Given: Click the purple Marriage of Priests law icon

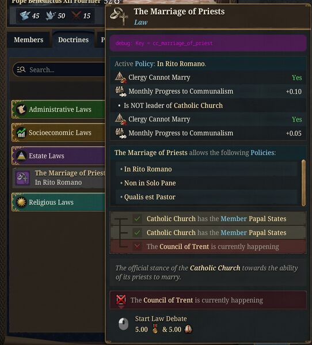Looking at the screenshot, I should pyautogui.click(x=22, y=178).
